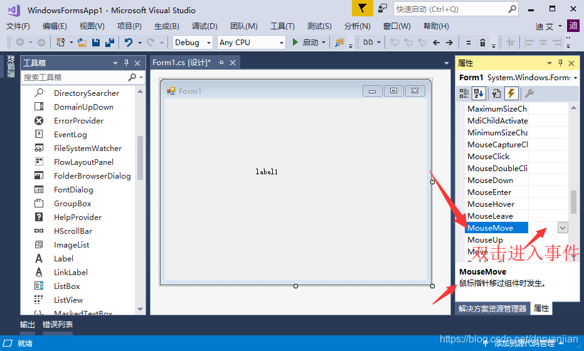584x351 pixels.
Task: Click the left arrow toolbar icon
Action: [436, 43]
